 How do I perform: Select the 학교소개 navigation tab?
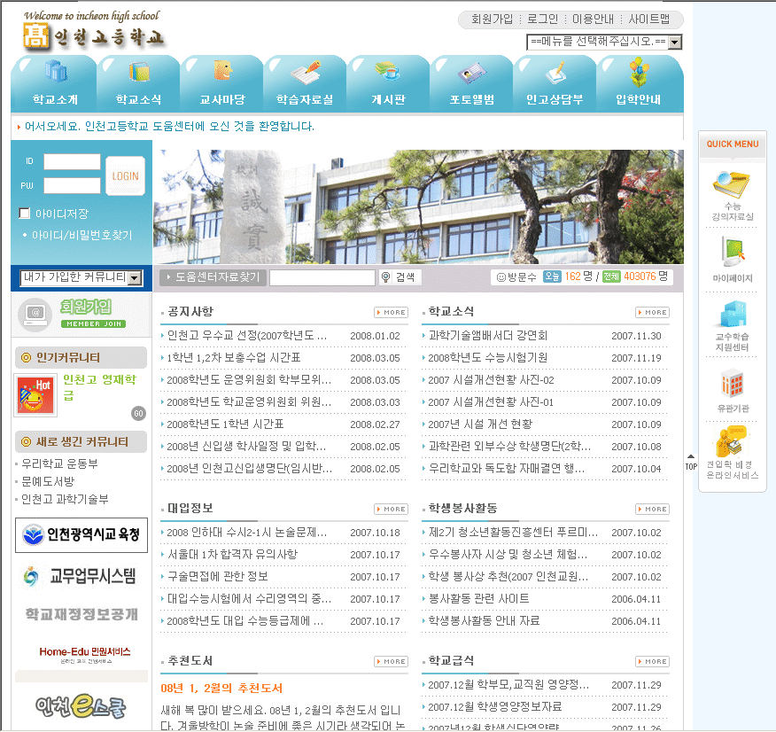(55, 84)
